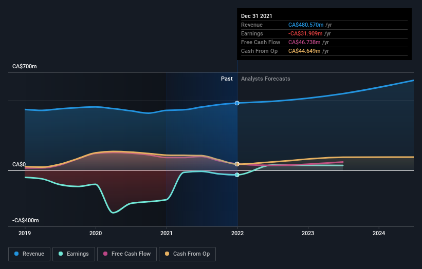
Task: Click the teal Earnings legend dot
Action: [x=61, y=254]
